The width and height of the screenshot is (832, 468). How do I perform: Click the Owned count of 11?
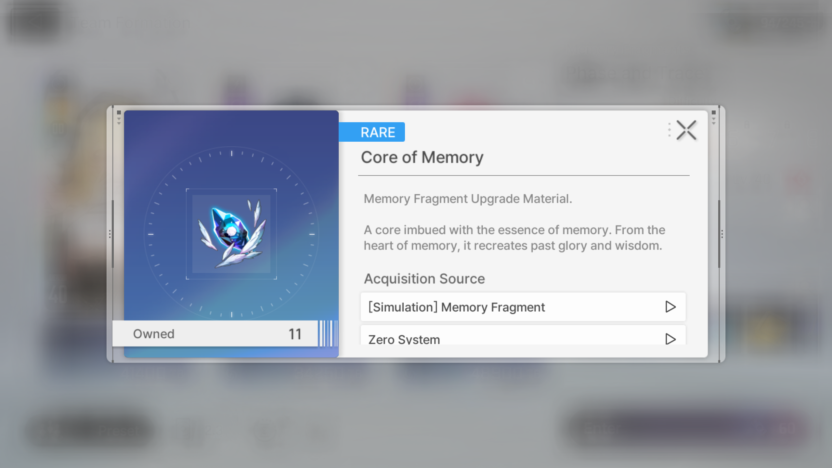coord(295,334)
